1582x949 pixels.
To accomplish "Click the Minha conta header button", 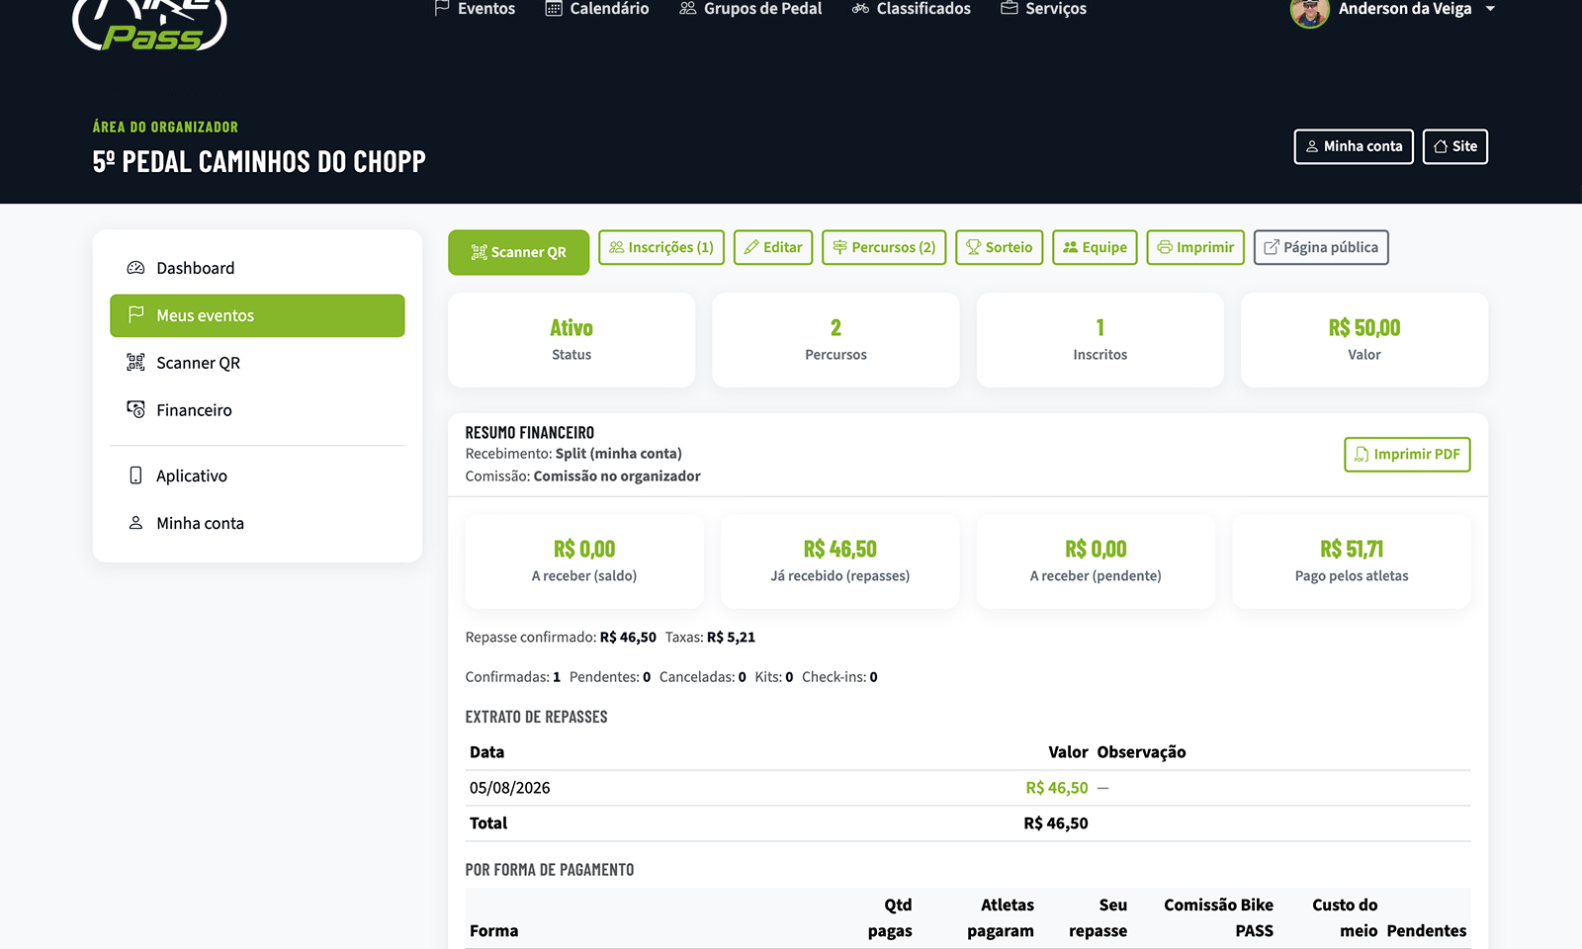I will pos(1354,146).
